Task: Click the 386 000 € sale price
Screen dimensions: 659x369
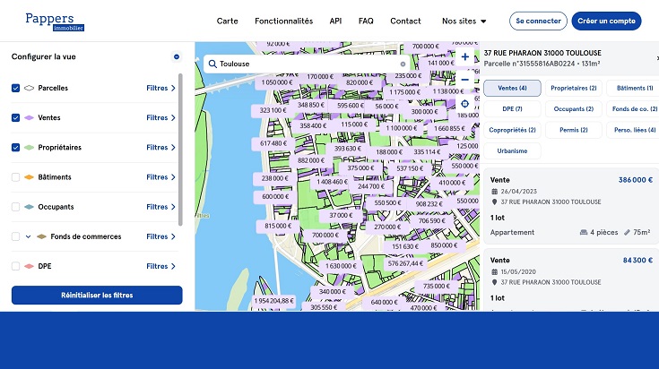Action: tap(636, 180)
